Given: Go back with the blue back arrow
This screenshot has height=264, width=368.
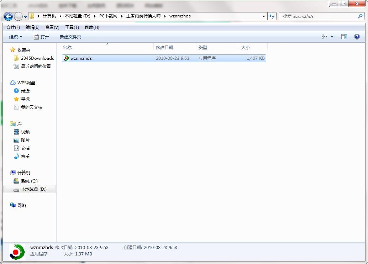Looking at the screenshot, I should [x=9, y=16].
